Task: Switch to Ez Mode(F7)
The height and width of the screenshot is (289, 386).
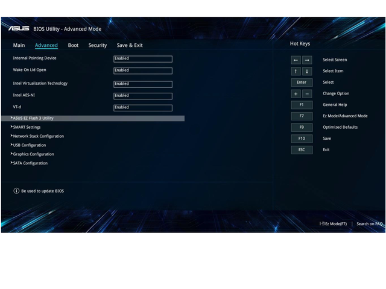Action: [333, 224]
